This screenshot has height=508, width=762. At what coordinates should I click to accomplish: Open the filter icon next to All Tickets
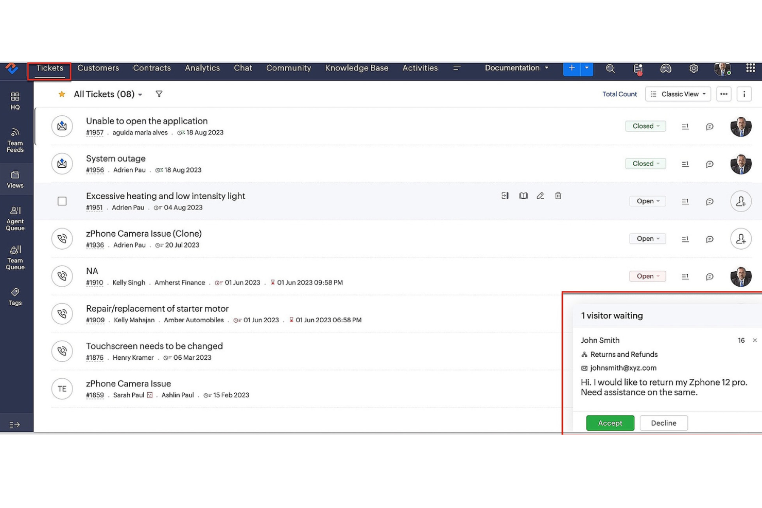tap(159, 94)
